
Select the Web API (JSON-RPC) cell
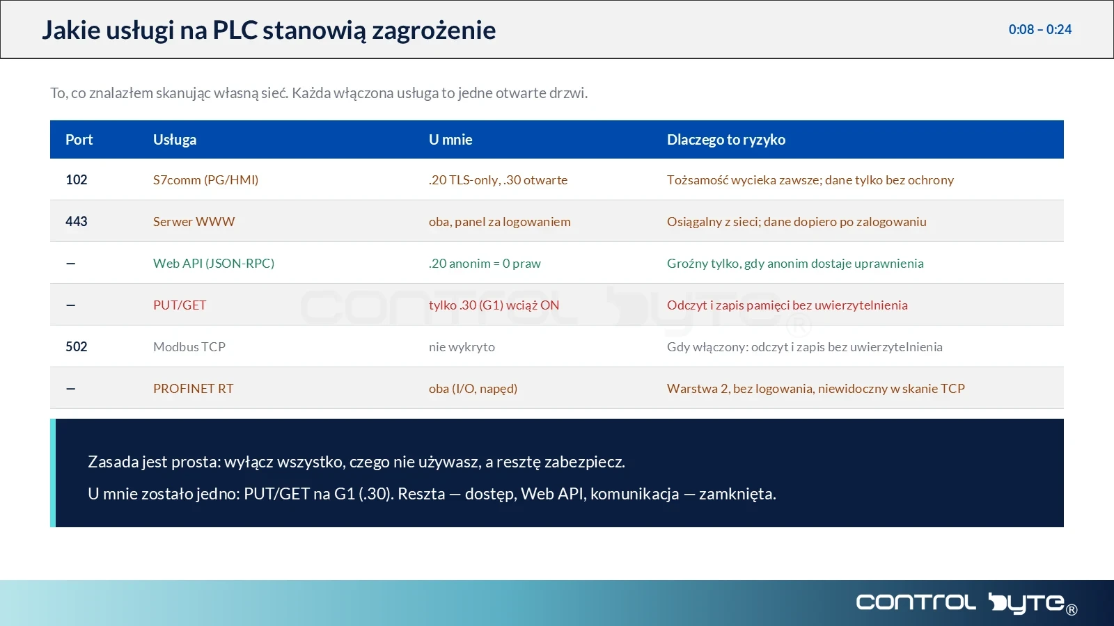coord(214,263)
